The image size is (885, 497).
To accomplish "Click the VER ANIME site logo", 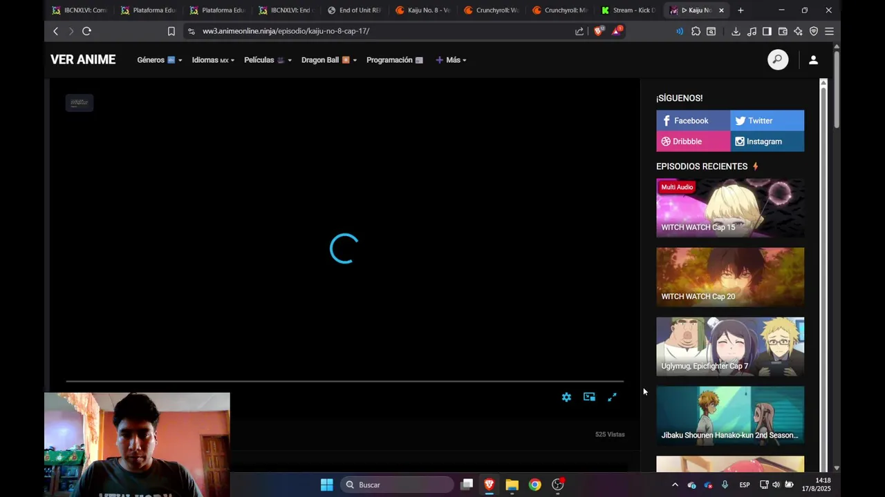I will [x=83, y=60].
